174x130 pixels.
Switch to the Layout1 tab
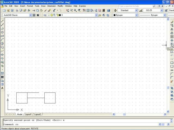pyautogui.click(x=28, y=114)
